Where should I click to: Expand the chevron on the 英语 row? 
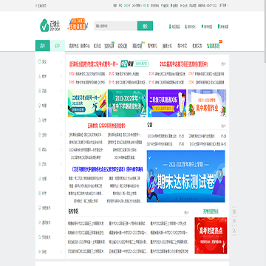(61, 91)
